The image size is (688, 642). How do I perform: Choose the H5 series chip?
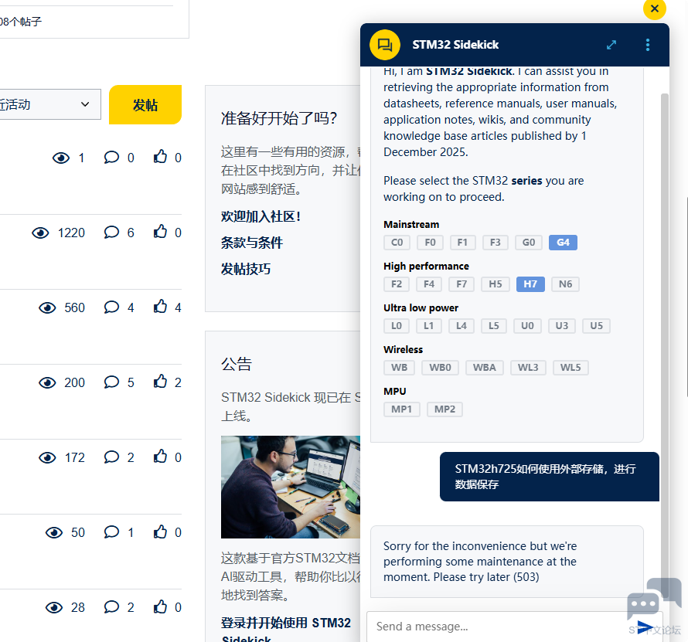coord(495,284)
